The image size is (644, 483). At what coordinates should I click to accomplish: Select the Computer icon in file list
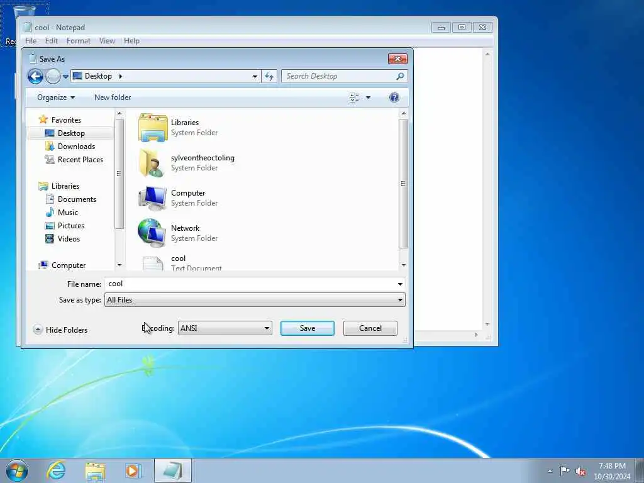tap(152, 198)
